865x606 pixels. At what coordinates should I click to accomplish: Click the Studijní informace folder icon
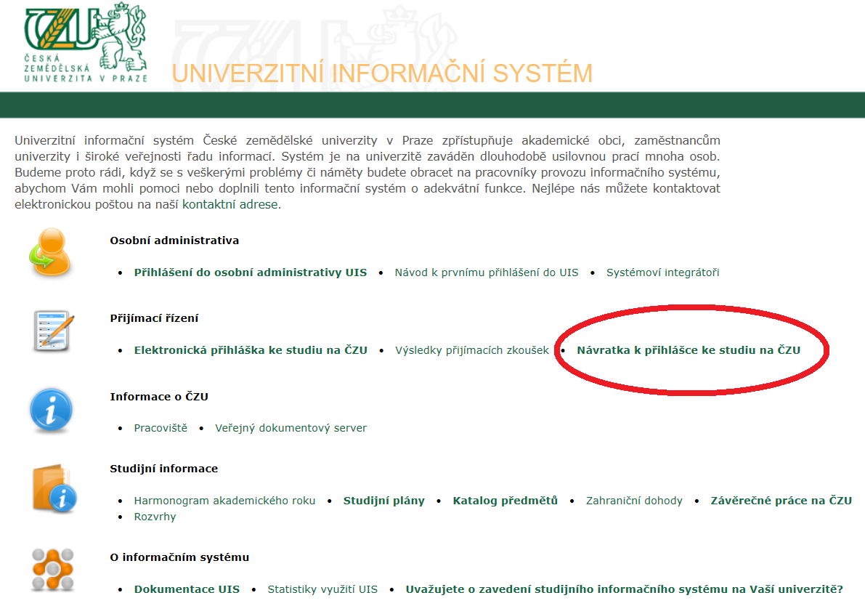pos(54,488)
